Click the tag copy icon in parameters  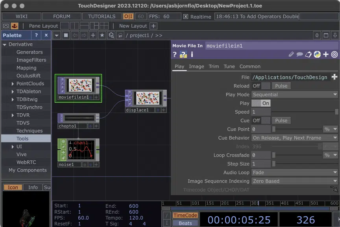coord(309,54)
